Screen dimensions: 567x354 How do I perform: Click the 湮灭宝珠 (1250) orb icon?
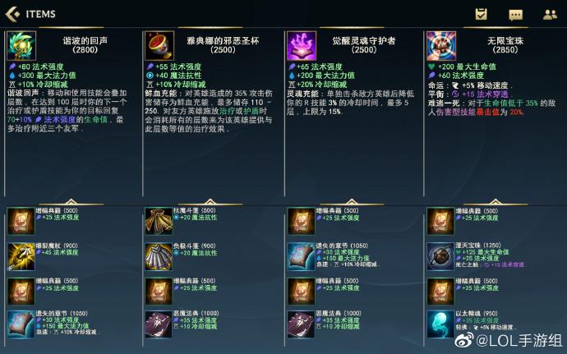click(440, 256)
